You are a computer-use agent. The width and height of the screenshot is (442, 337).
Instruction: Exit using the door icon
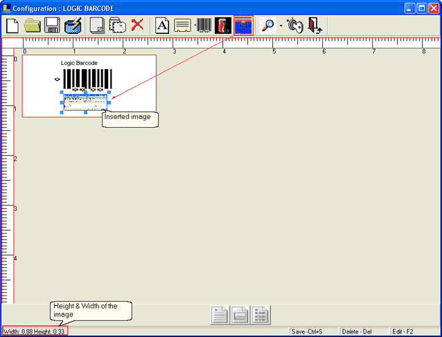(x=315, y=26)
